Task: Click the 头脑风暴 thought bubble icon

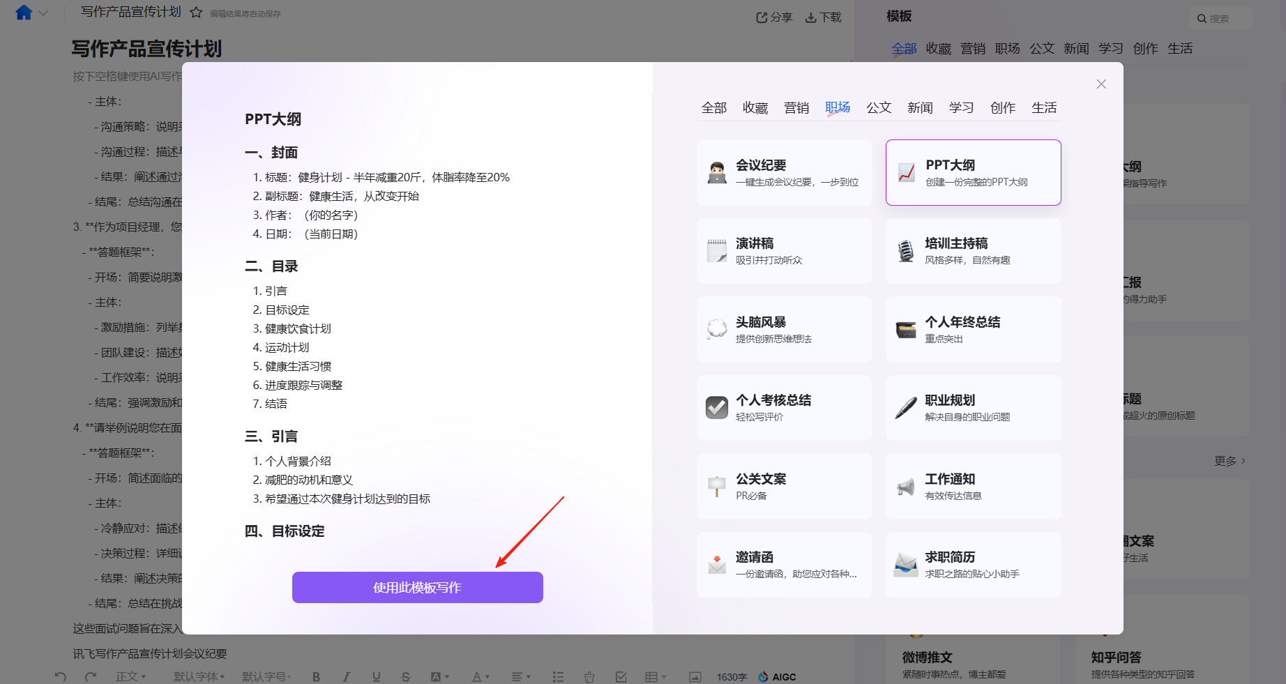Action: click(717, 329)
